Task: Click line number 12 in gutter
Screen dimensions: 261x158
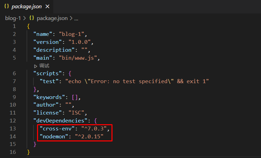Action: click(13, 121)
